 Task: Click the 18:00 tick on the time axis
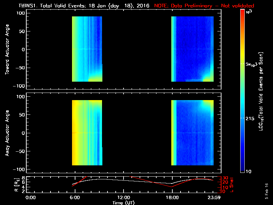pyautogui.click(x=172, y=197)
